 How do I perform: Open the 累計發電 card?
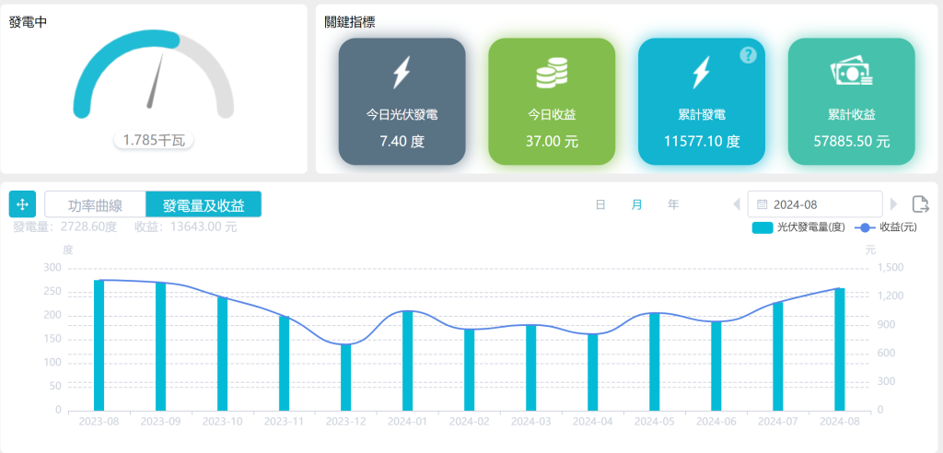click(x=701, y=101)
